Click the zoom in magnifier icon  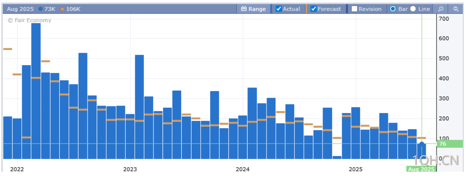440,9
